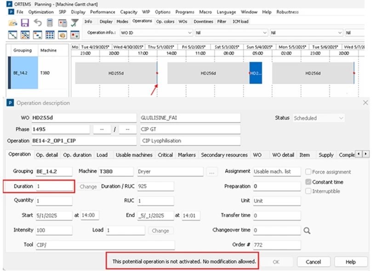Click the open/reload folder toolbar icon
This screenshot has width=372, height=271.
(x=13, y=23)
